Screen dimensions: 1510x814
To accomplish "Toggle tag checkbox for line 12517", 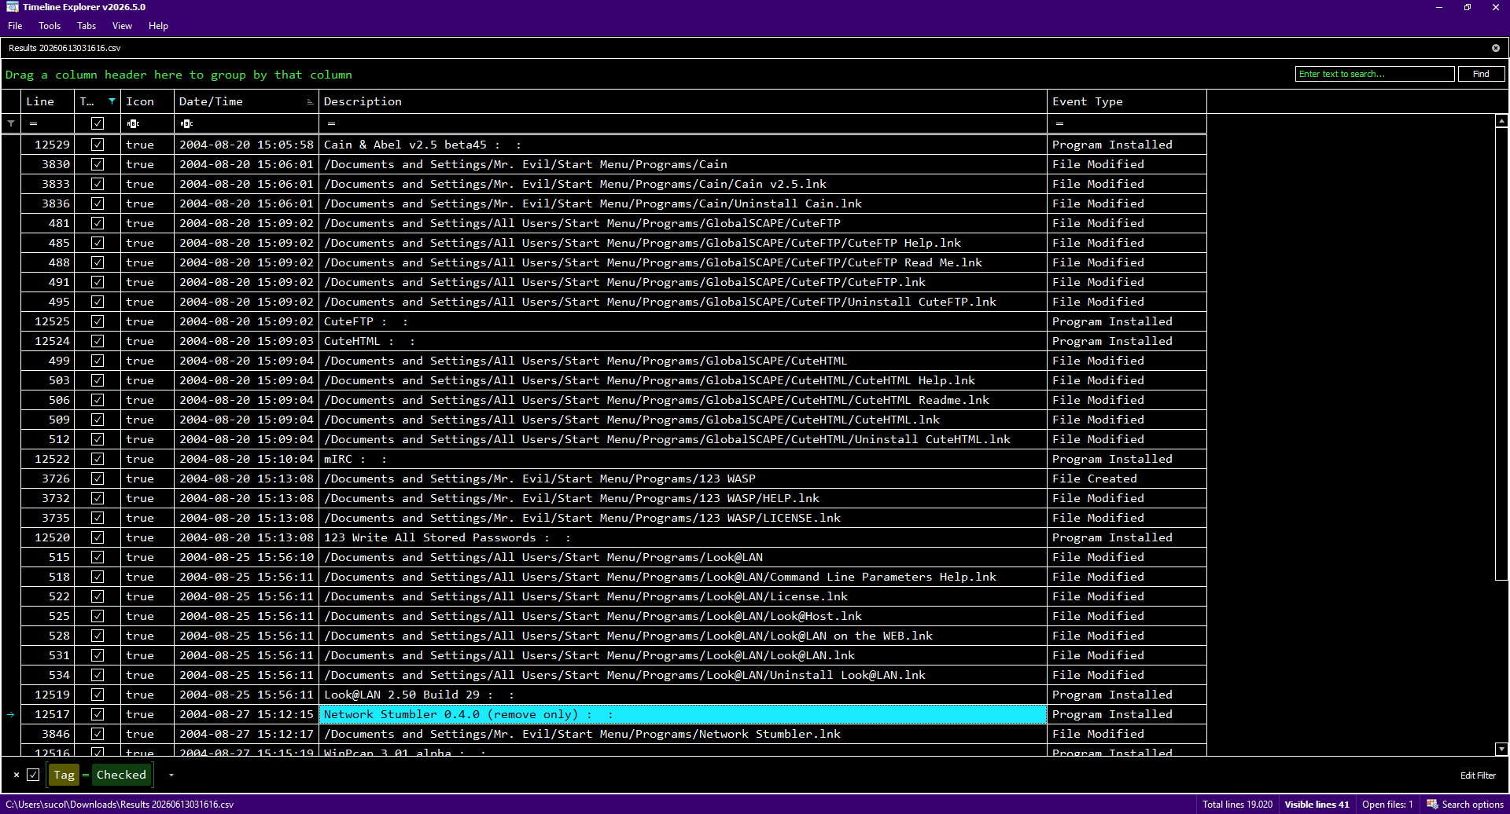I will tap(98, 714).
